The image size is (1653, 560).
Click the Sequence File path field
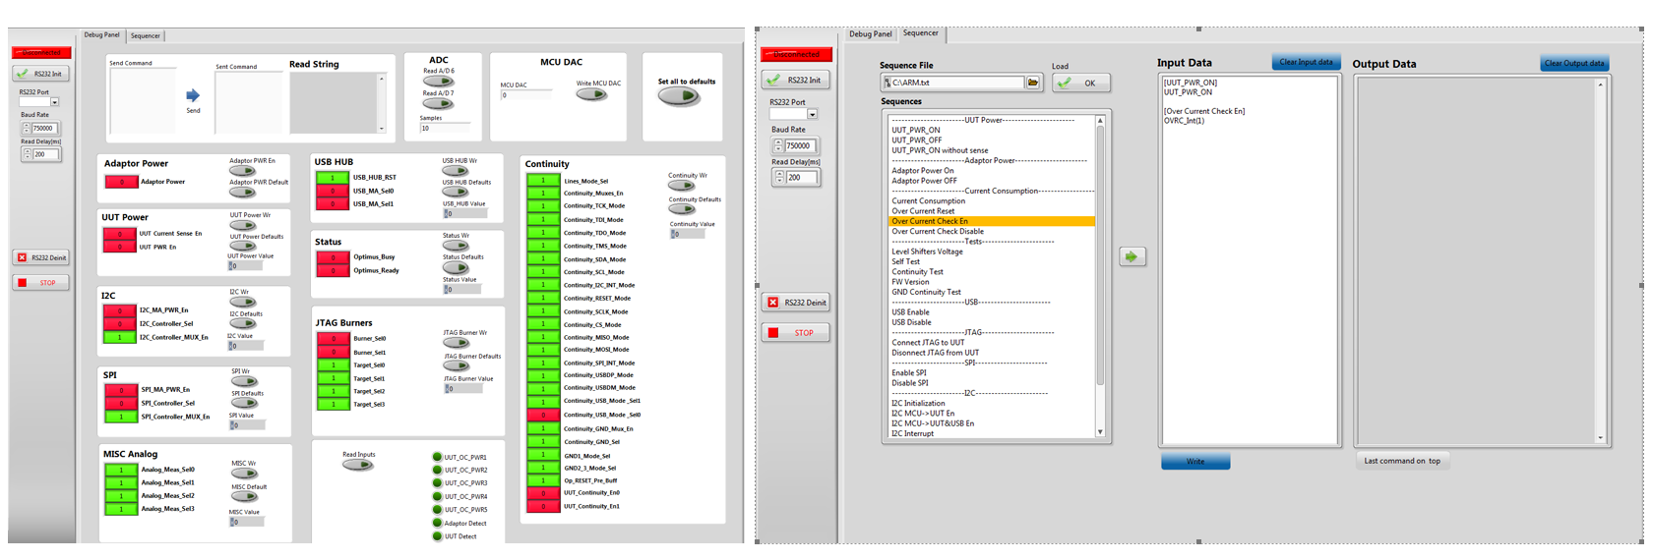[x=952, y=83]
